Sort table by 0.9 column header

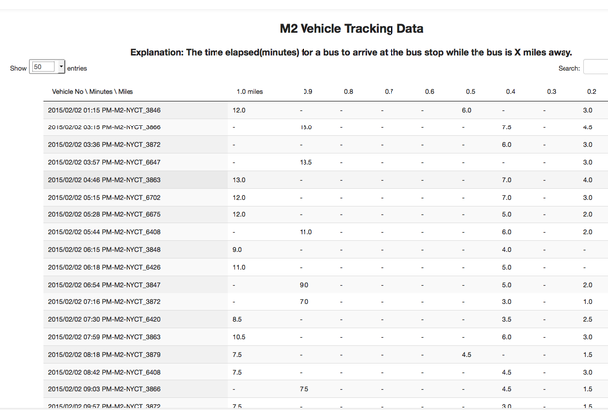(307, 92)
